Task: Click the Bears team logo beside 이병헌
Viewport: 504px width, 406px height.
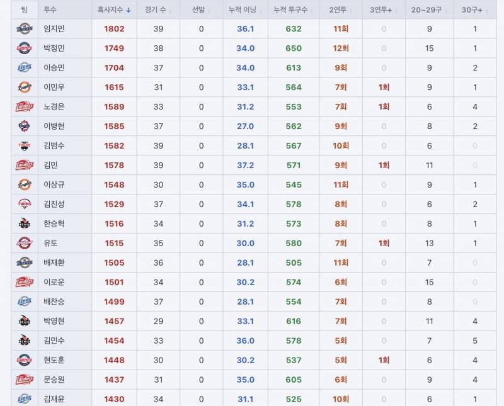Action: 25,127
